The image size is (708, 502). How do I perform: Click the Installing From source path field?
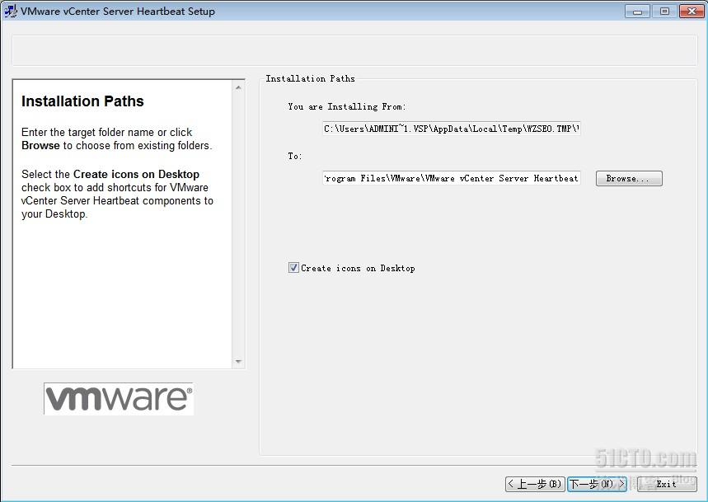point(452,129)
